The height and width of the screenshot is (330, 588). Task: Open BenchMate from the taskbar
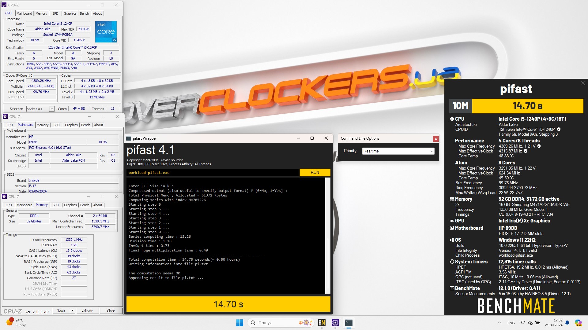coord(322,323)
